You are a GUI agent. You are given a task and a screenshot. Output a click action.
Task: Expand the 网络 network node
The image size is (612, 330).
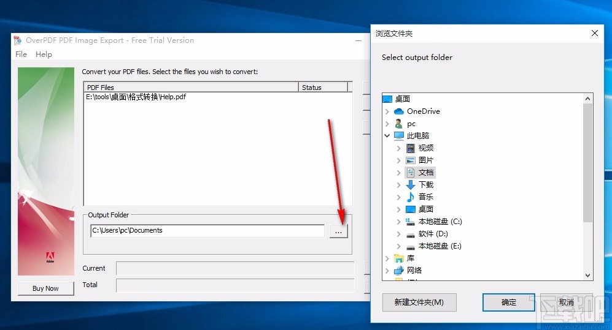click(x=387, y=271)
